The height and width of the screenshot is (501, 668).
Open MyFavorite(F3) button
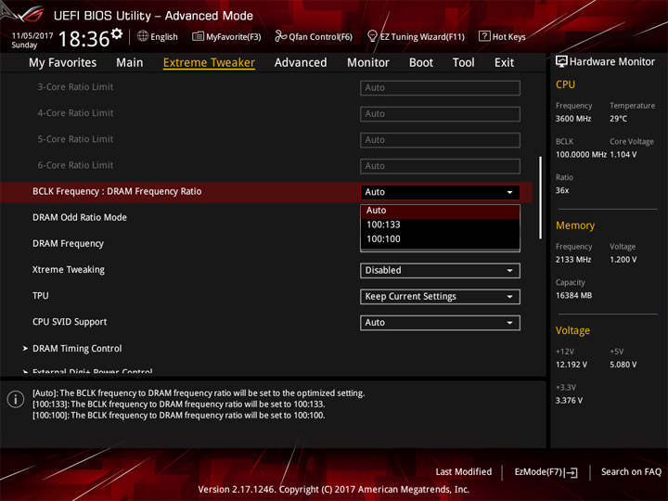click(x=226, y=36)
